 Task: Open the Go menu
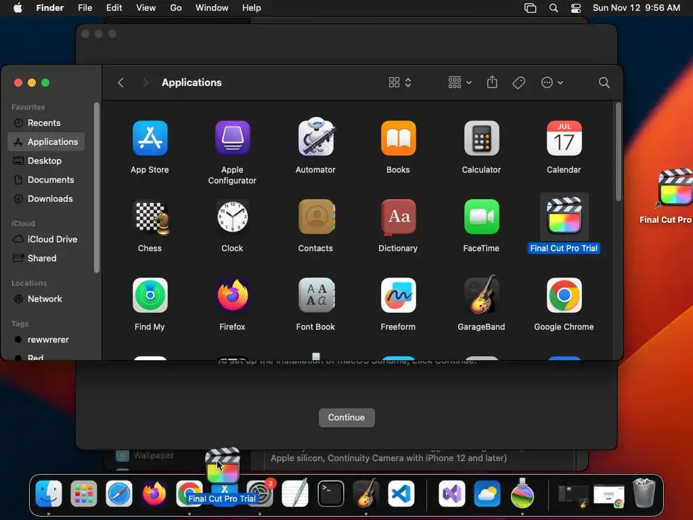tap(176, 8)
